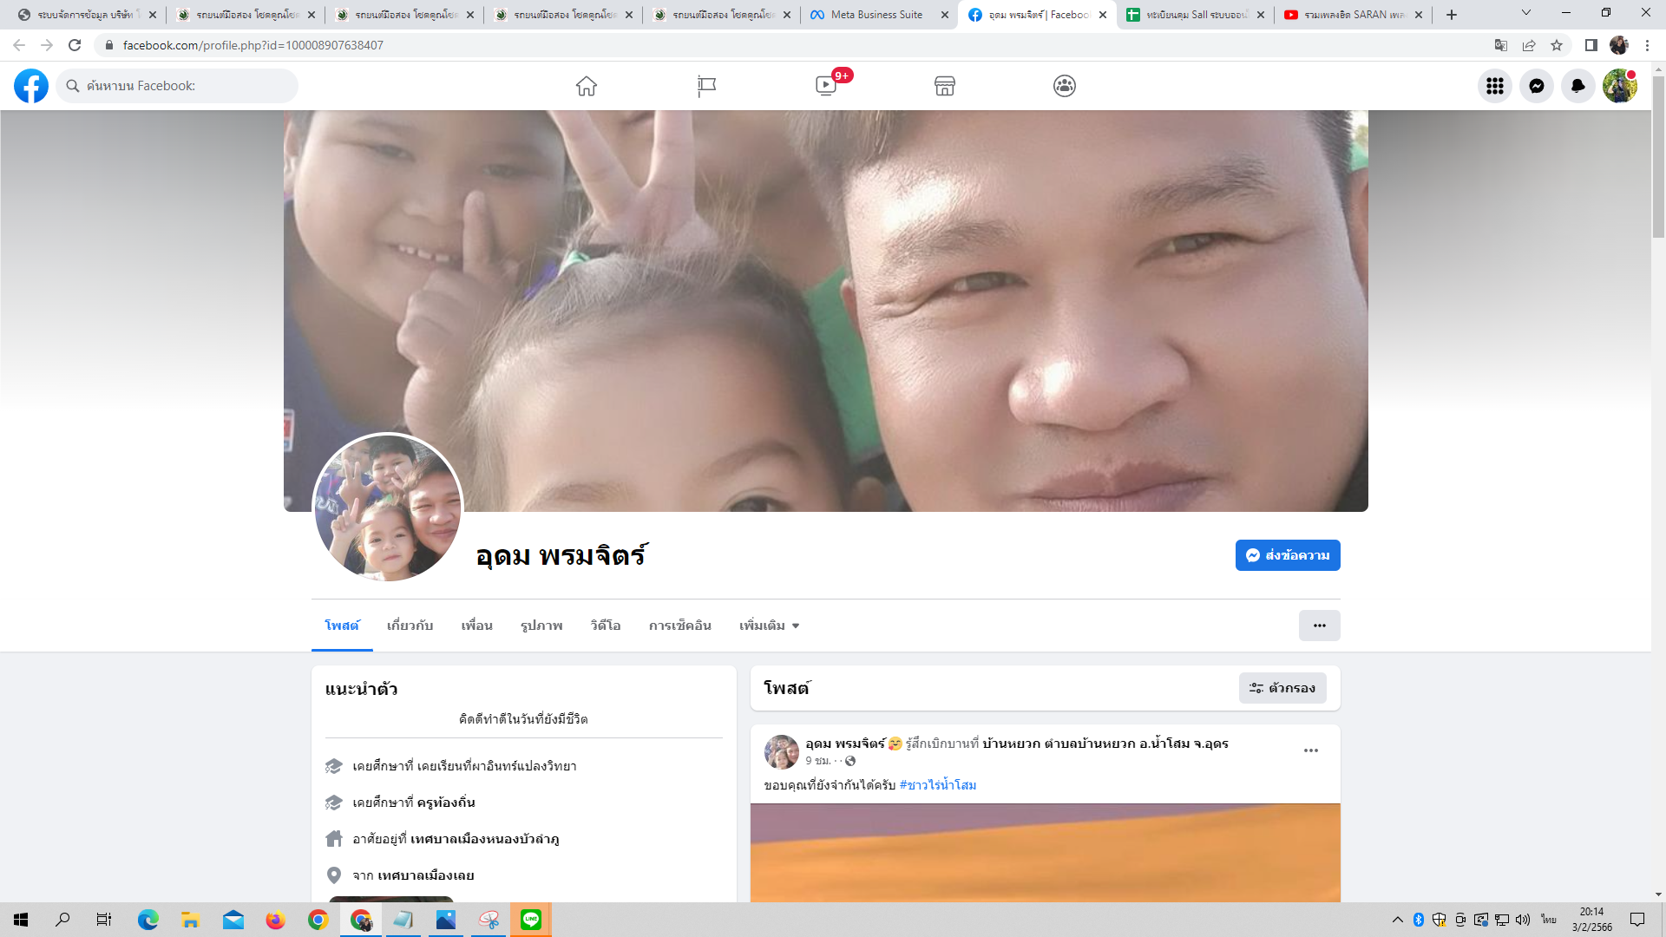Open ตัวกรอง posts filter button

click(1282, 688)
